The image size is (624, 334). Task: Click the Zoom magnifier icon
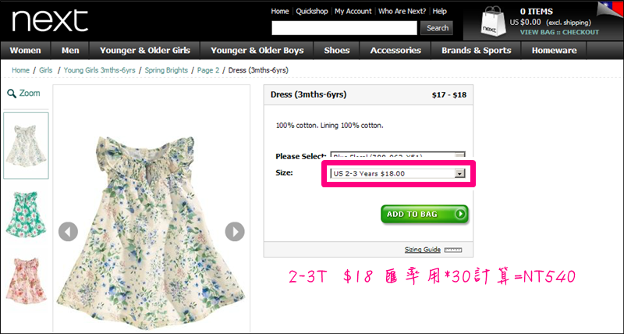click(x=12, y=94)
